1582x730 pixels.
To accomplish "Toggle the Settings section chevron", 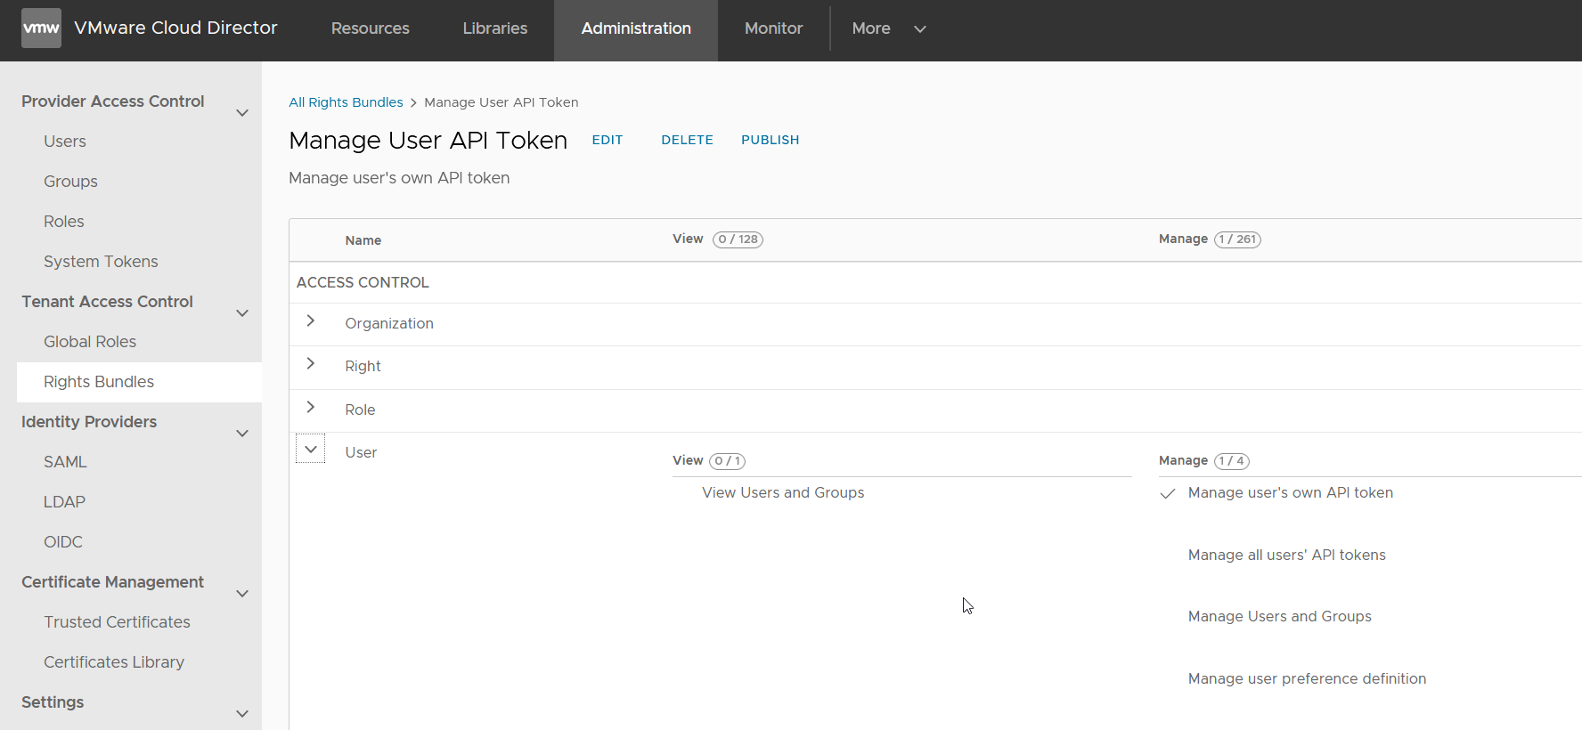I will (x=241, y=714).
